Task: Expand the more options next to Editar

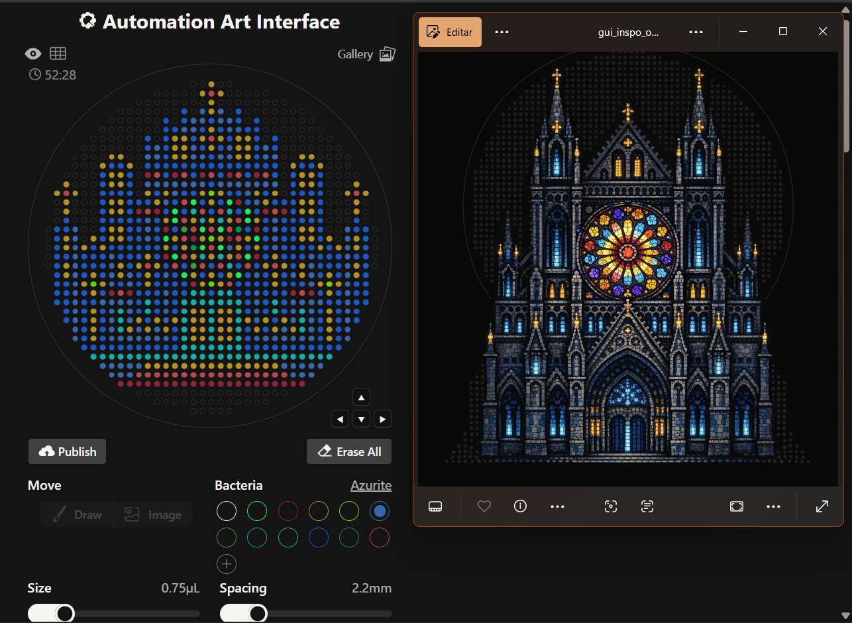Action: (x=502, y=32)
